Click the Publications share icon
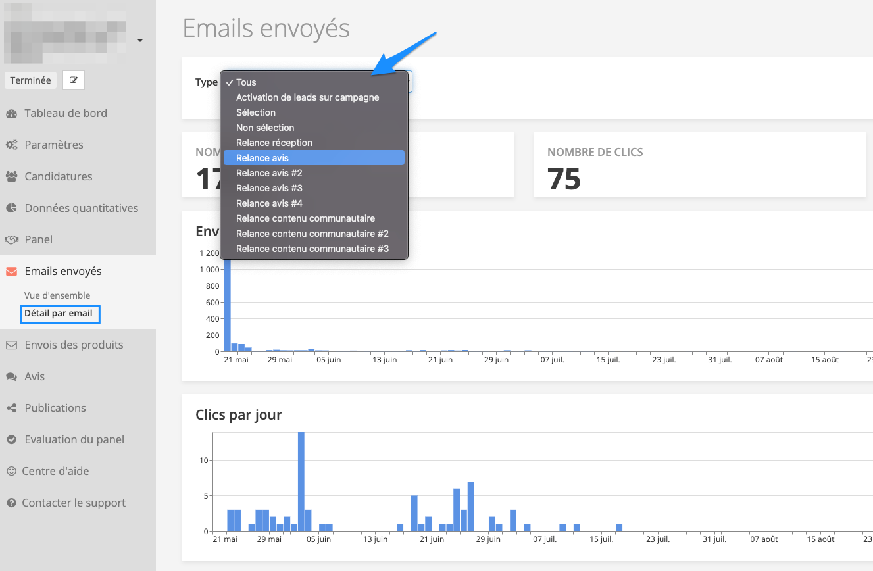Screen dimensions: 873x571 pyautogui.click(x=11, y=408)
